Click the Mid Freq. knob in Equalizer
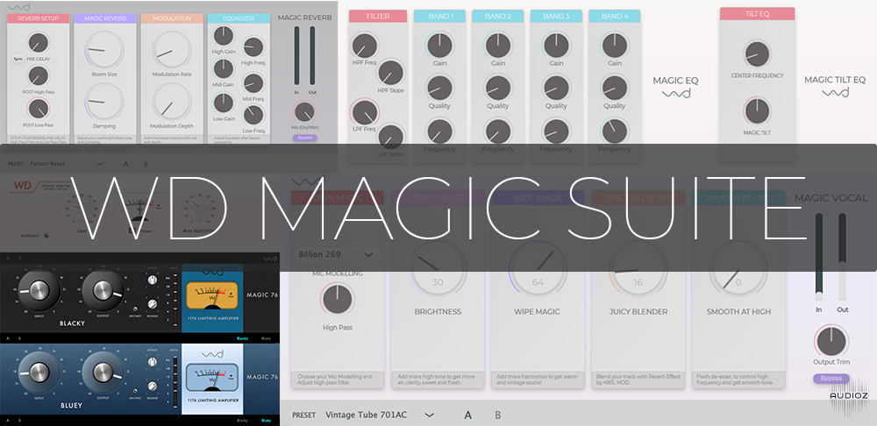 253,84
